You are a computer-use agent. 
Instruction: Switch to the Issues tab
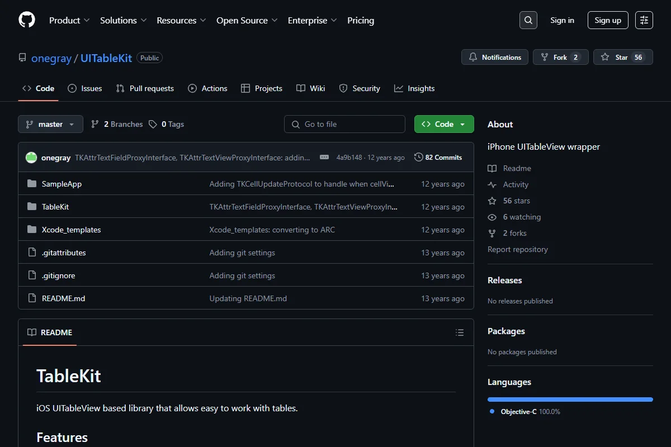pyautogui.click(x=85, y=88)
